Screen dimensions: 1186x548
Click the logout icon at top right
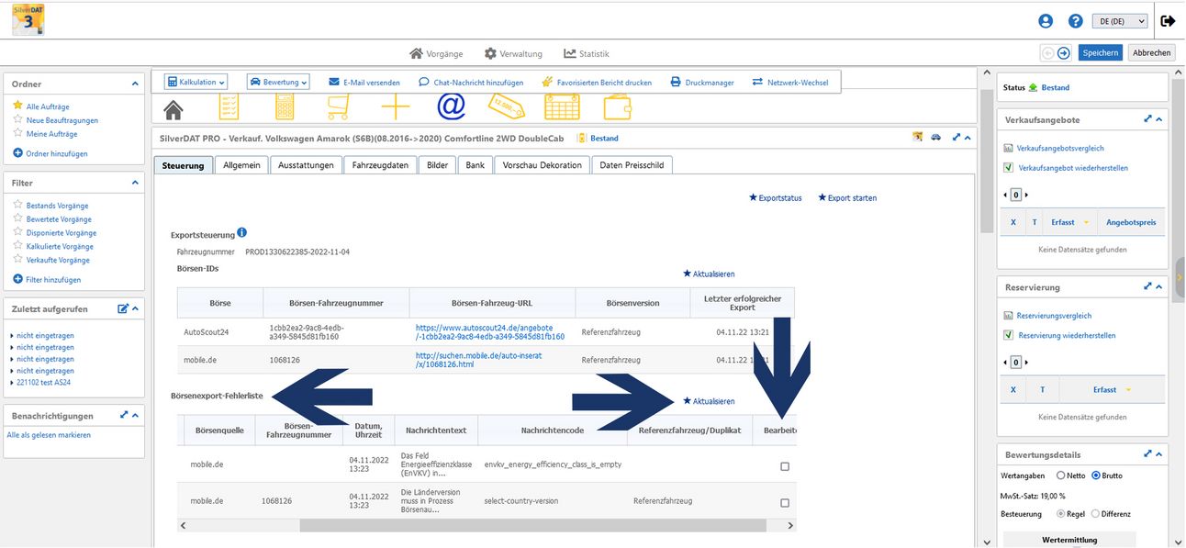pos(1168,21)
